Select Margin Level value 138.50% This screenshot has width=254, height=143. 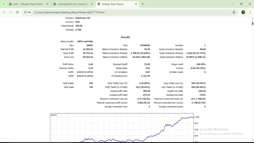[201, 64]
